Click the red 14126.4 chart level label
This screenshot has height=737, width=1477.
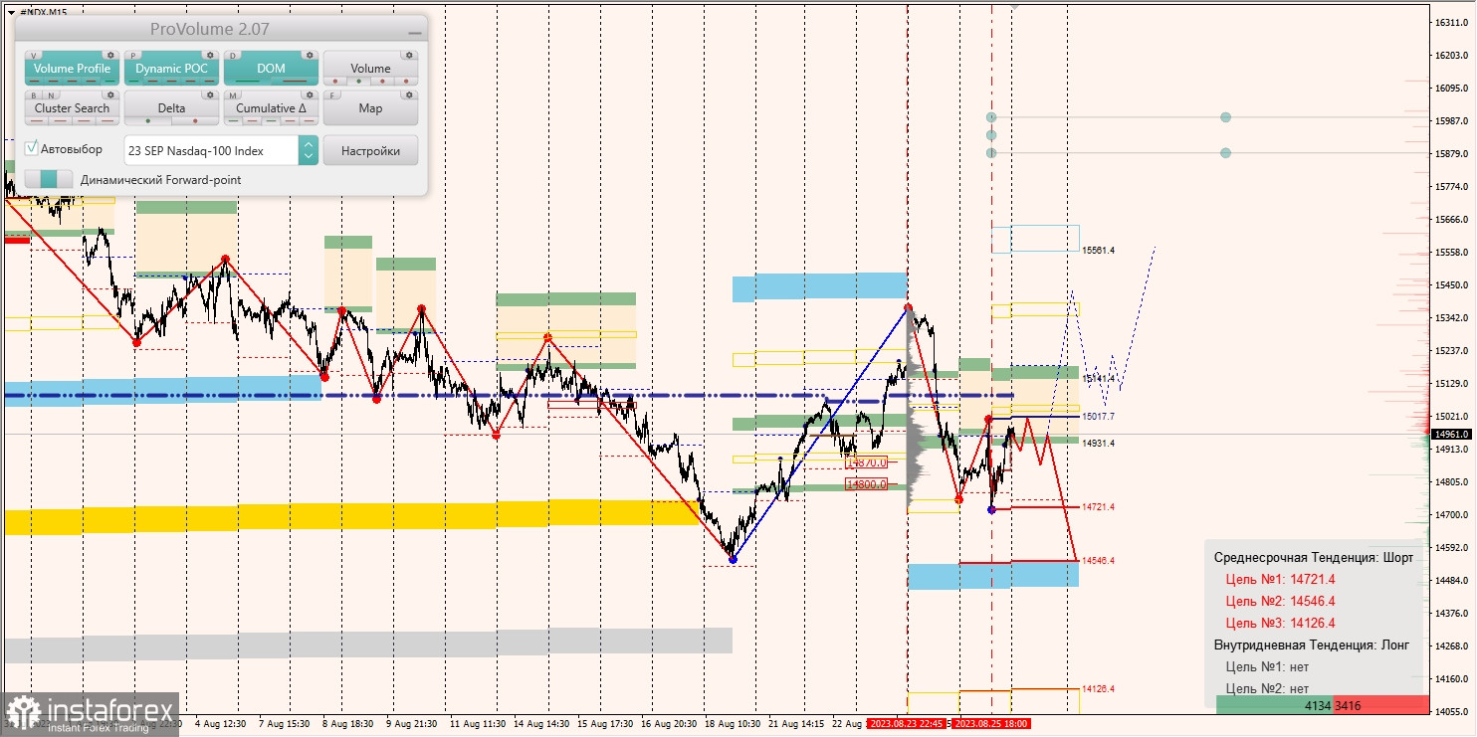pos(1099,689)
